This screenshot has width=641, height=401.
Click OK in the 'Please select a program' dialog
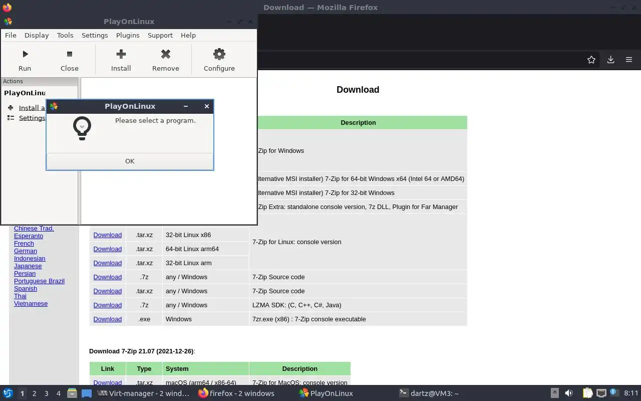pyautogui.click(x=130, y=161)
